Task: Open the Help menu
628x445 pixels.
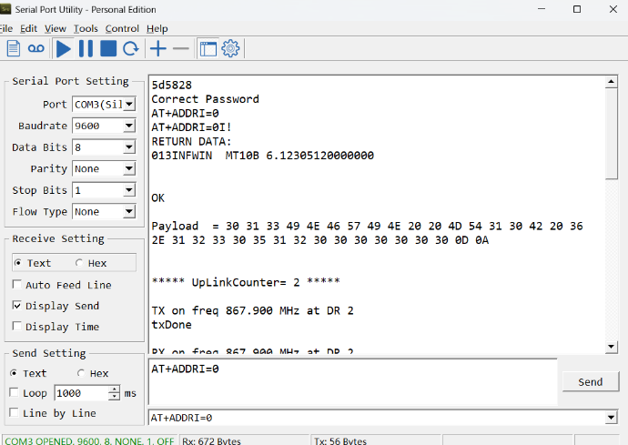Action: pyautogui.click(x=157, y=29)
